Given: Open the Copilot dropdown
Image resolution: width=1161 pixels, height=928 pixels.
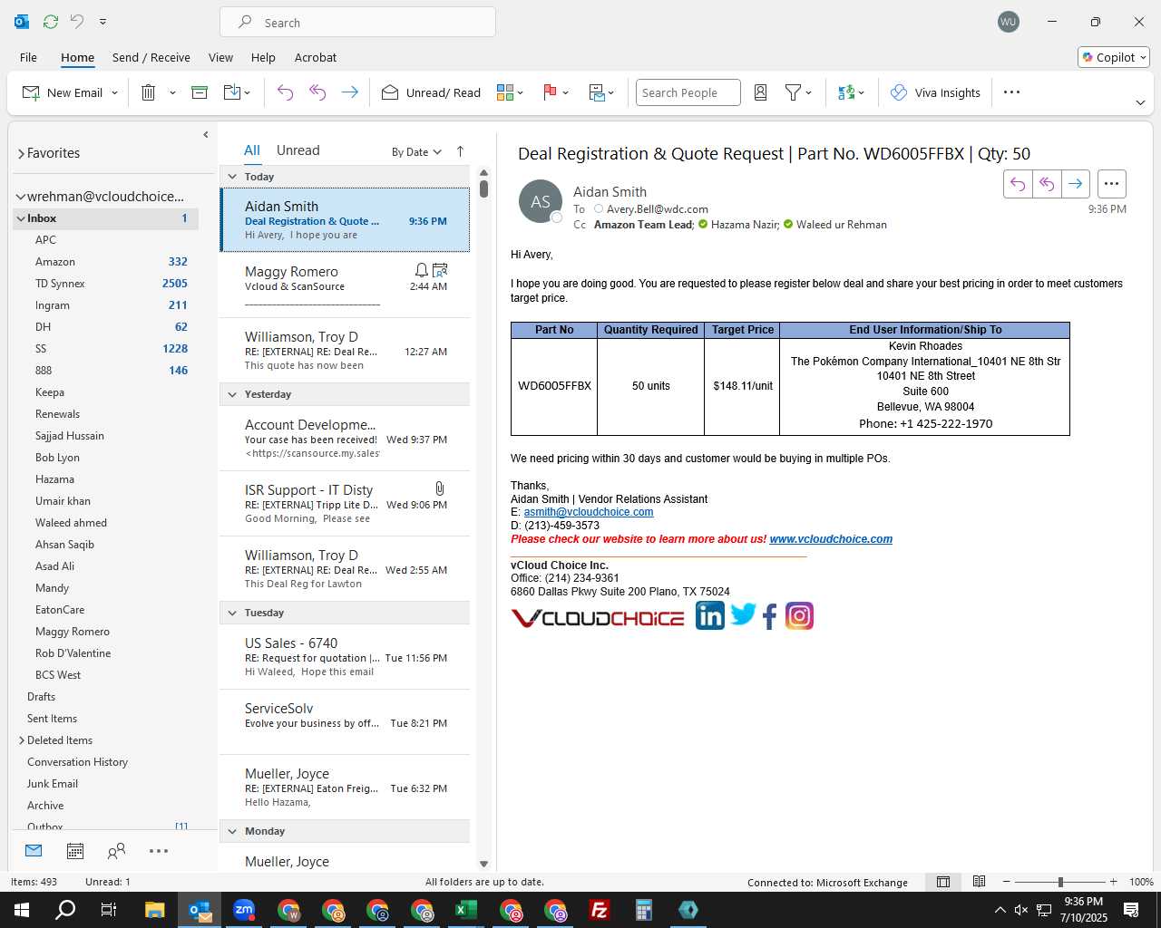Looking at the screenshot, I should point(1114,57).
